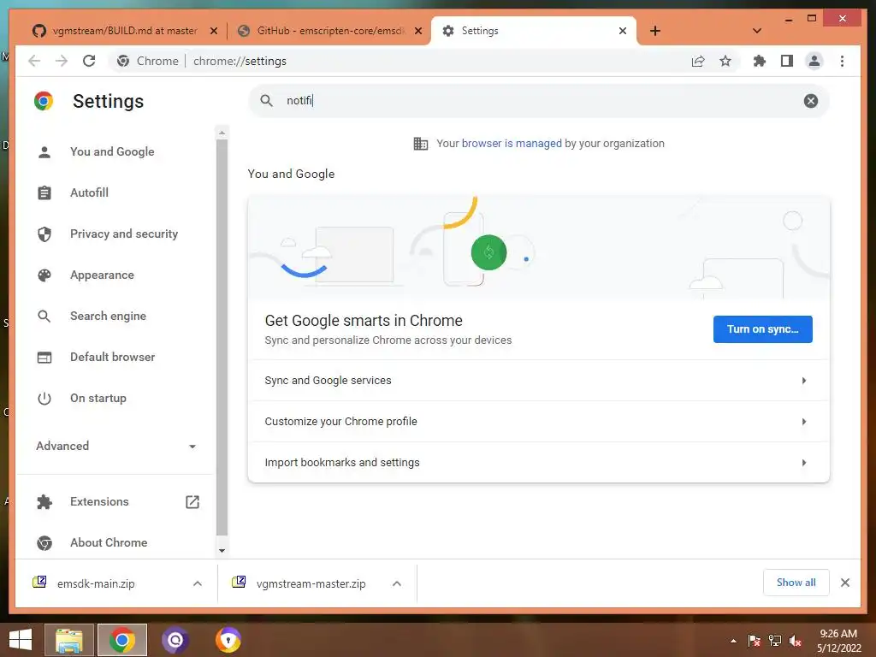Viewport: 876px width, 657px height.
Task: Click the sidebar scrollbar down arrow
Action: (x=222, y=551)
